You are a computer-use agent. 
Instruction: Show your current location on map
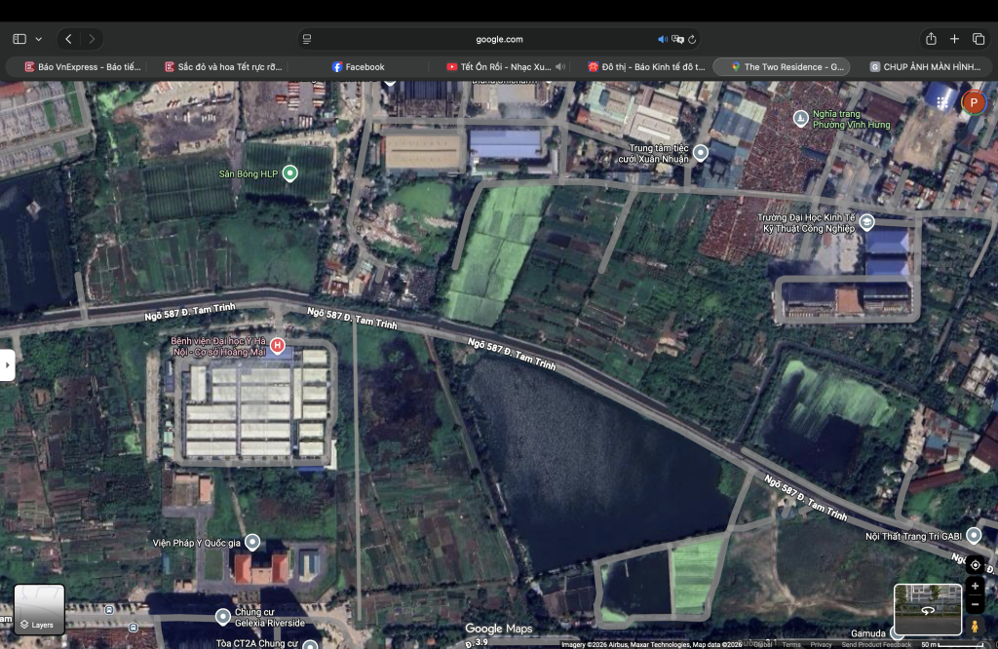975,564
